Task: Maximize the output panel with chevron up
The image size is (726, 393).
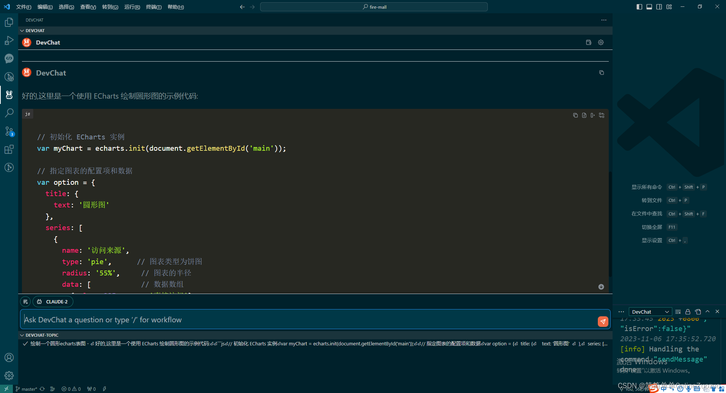Action: (707, 312)
